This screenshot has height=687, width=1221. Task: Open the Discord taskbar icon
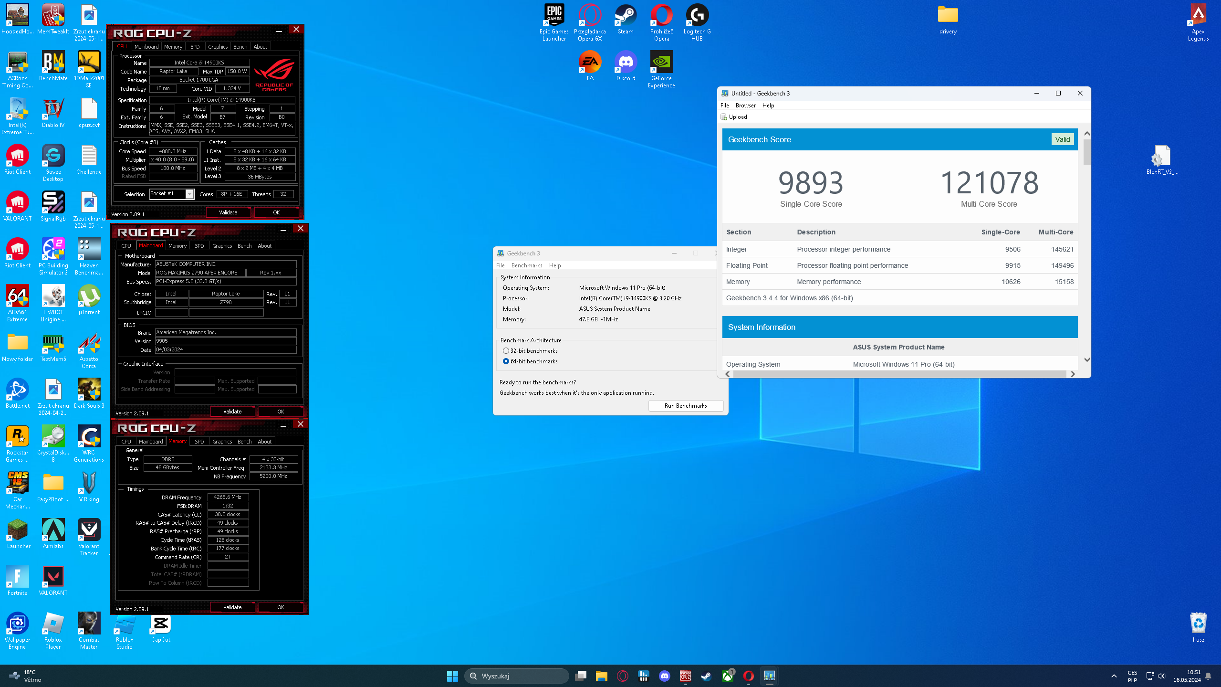tap(664, 676)
